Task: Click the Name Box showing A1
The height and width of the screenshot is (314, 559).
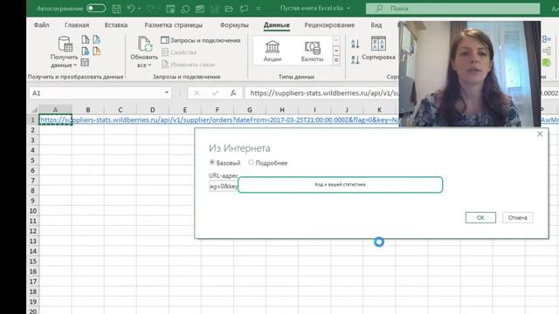Action: click(96, 93)
